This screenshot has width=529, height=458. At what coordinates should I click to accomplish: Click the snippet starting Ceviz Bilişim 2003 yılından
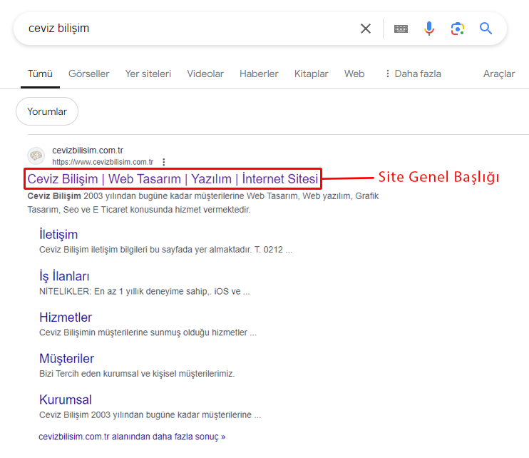tap(203, 203)
